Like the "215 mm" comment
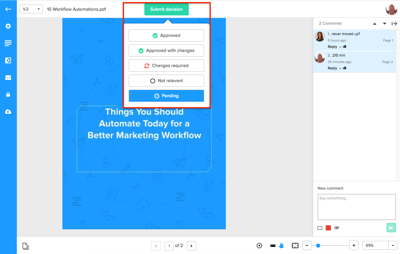 (x=345, y=68)
